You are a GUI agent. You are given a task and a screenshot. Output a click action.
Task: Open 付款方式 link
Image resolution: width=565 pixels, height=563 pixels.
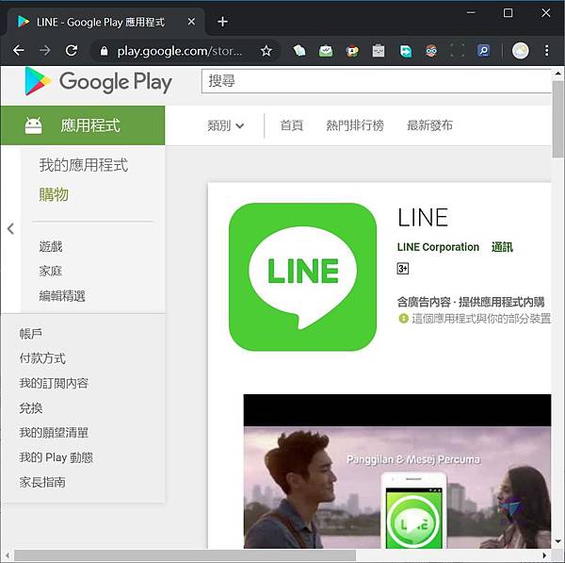tap(42, 358)
